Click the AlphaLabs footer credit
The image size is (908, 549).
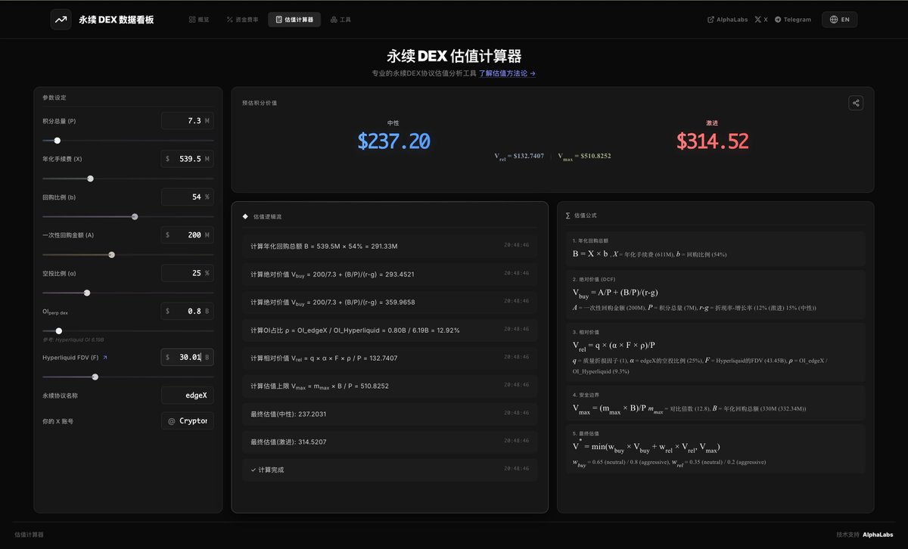pos(878,535)
